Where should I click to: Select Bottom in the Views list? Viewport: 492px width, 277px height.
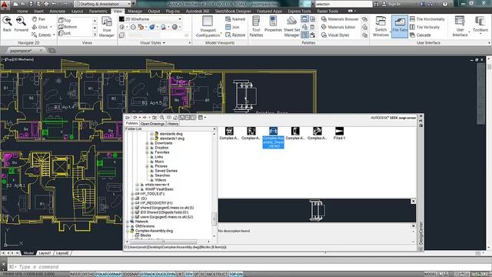point(68,27)
